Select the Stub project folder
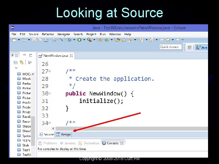 tap(23, 145)
